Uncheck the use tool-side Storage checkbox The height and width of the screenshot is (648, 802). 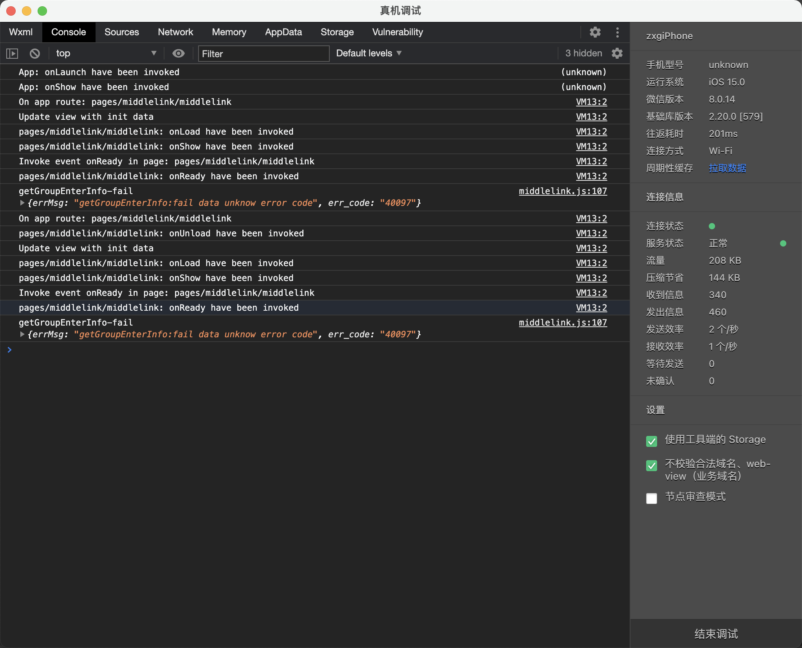[x=651, y=441]
